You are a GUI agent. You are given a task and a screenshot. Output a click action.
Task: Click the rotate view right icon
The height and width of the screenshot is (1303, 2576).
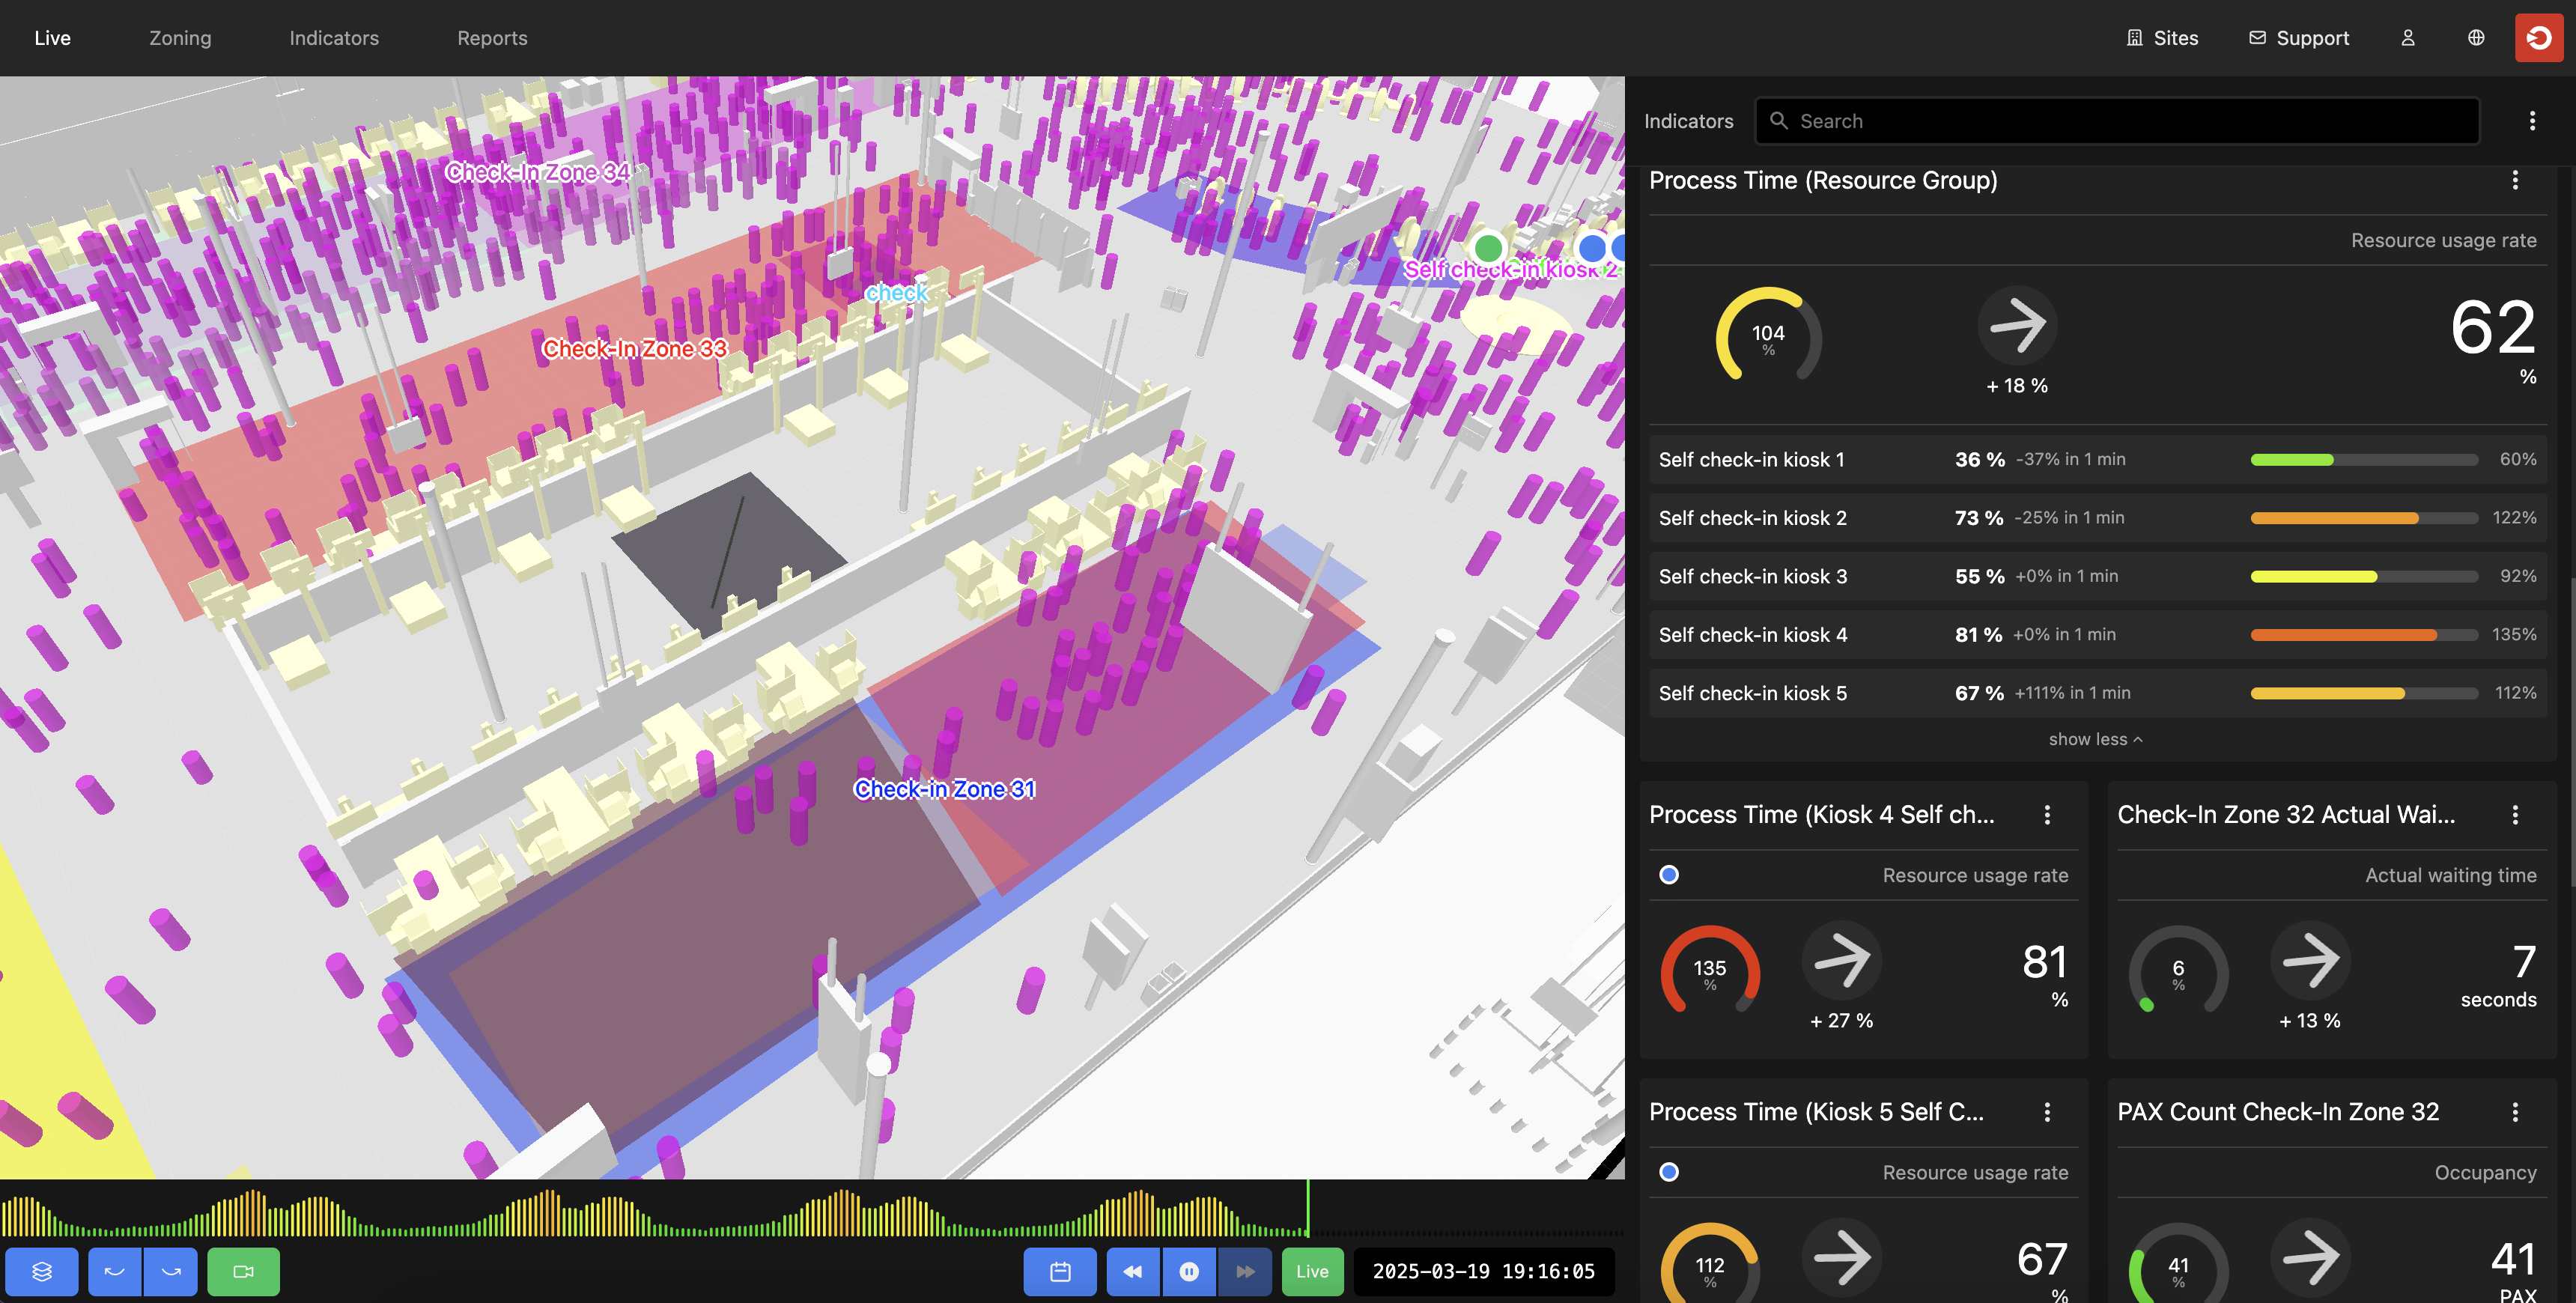171,1271
